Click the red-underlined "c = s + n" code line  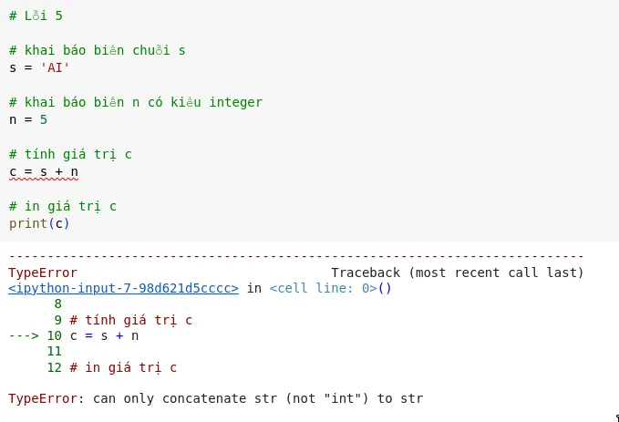click(44, 171)
